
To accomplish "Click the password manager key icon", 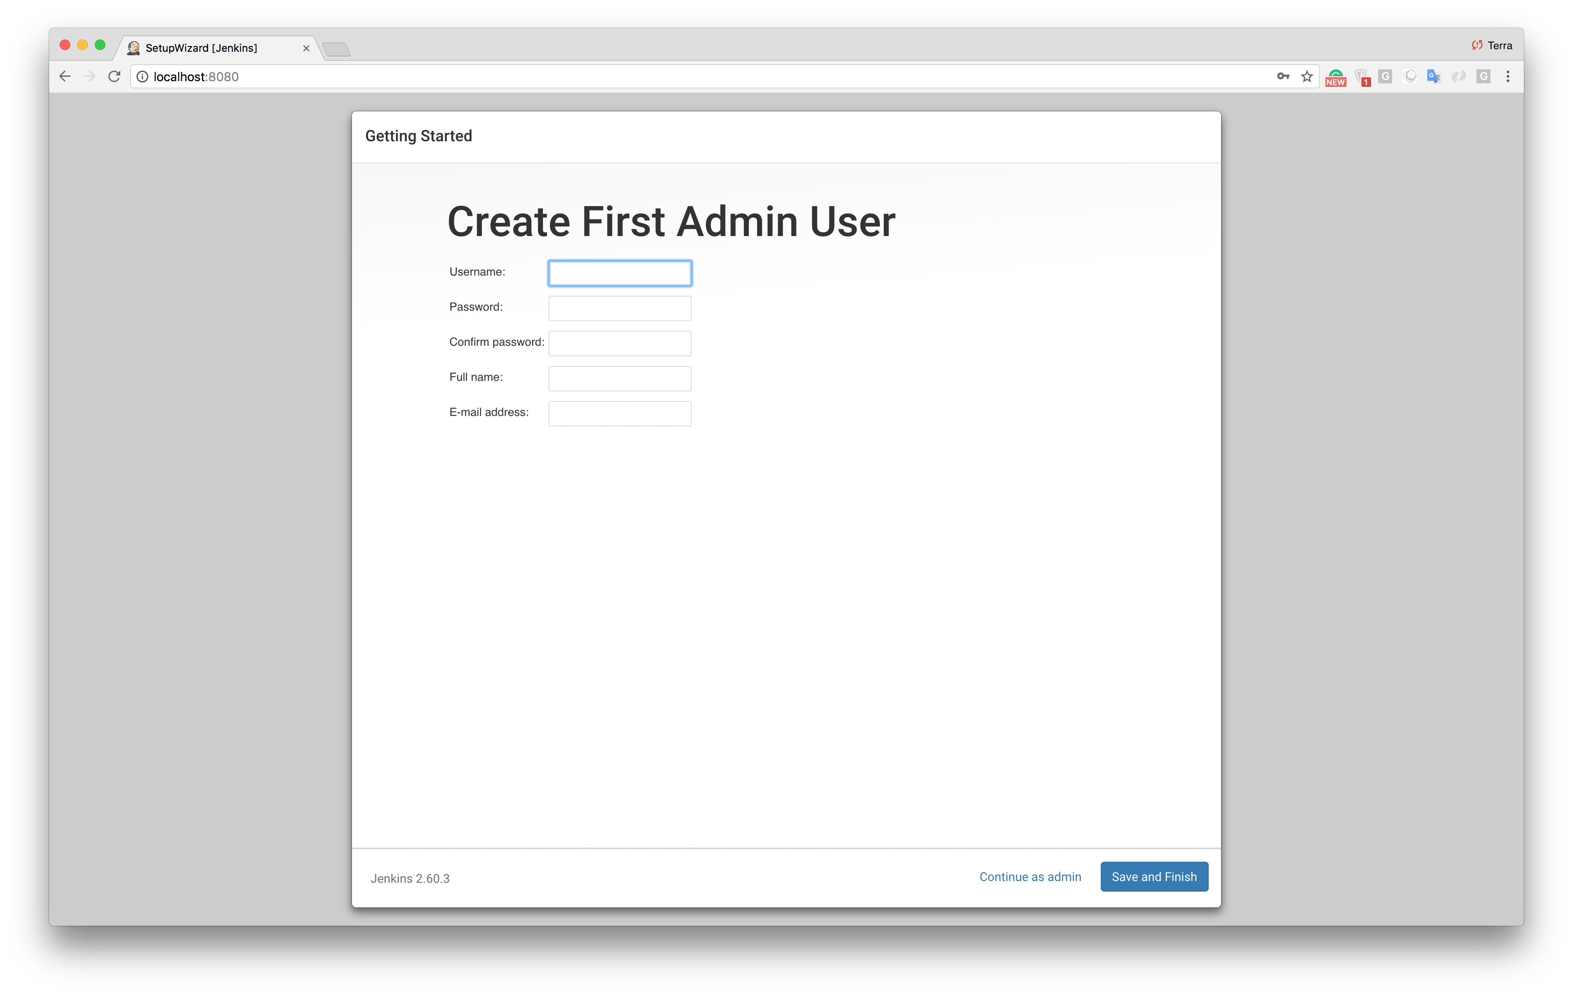I will pyautogui.click(x=1282, y=75).
